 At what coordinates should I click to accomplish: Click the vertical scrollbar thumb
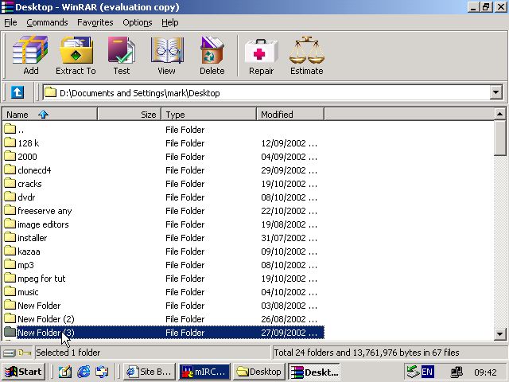click(499, 138)
